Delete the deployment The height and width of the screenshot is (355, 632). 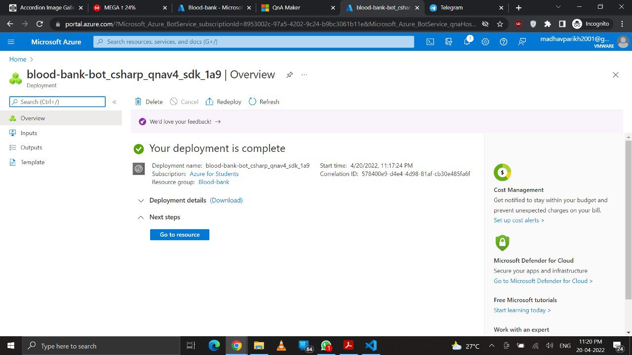point(149,102)
